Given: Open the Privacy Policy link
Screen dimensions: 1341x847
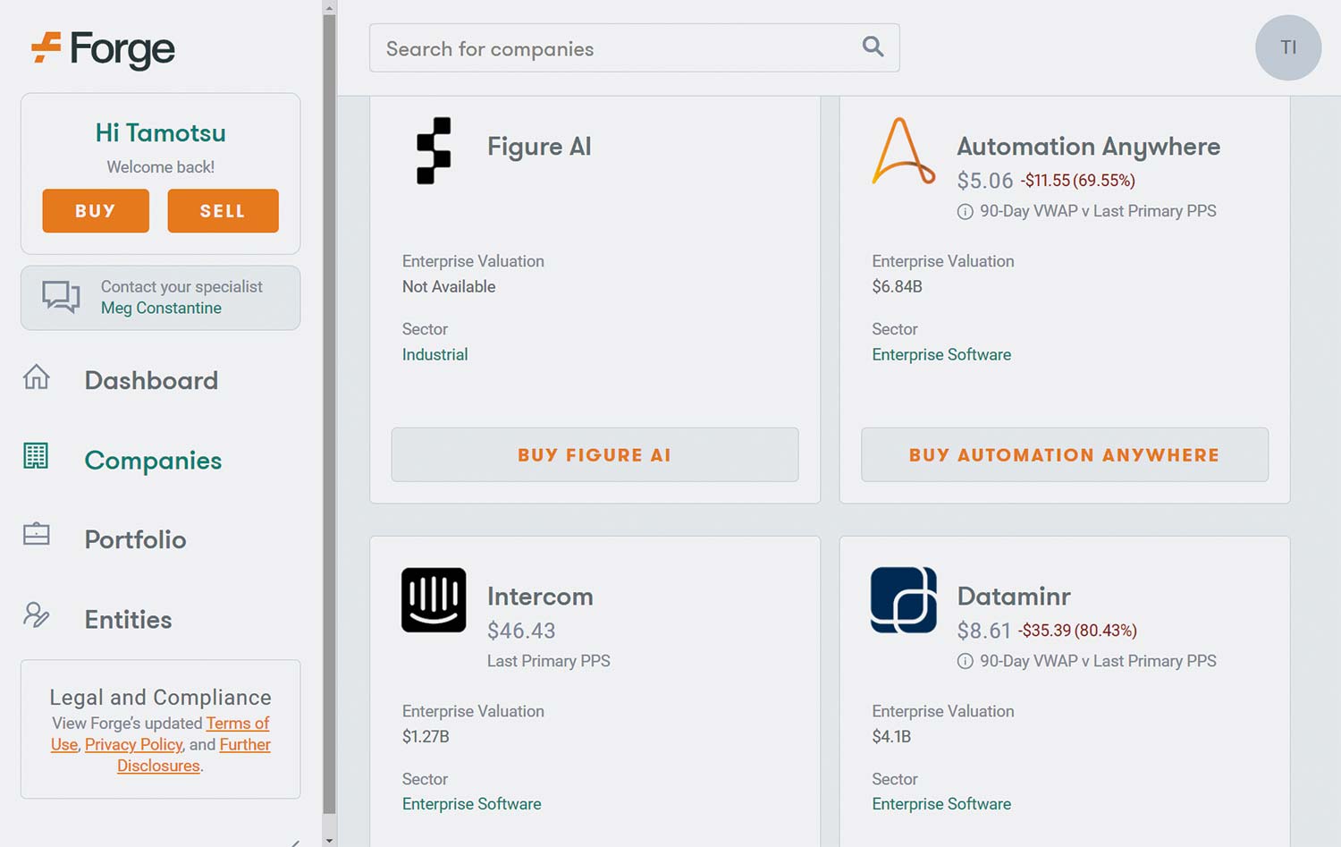Looking at the screenshot, I should point(134,744).
